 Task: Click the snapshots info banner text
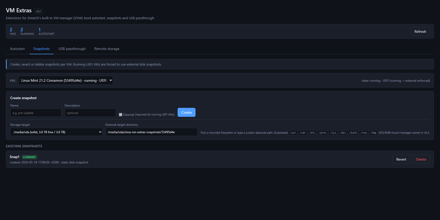86,64
